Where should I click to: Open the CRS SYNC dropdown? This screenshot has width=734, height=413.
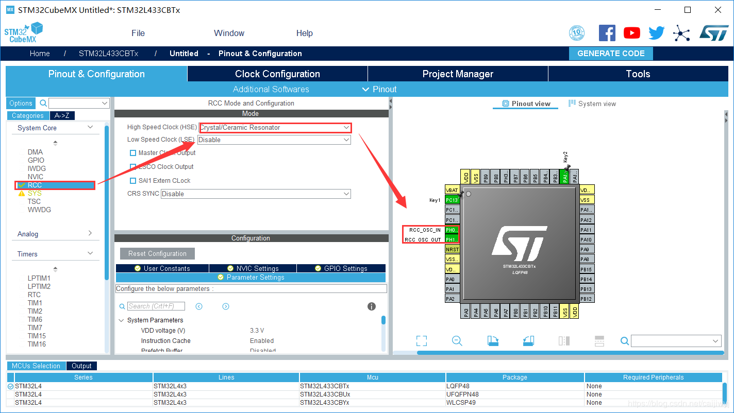(x=256, y=194)
